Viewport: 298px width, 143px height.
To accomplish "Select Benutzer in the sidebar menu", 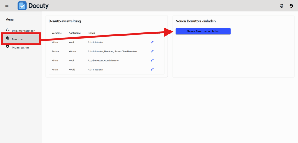I will [x=18, y=39].
